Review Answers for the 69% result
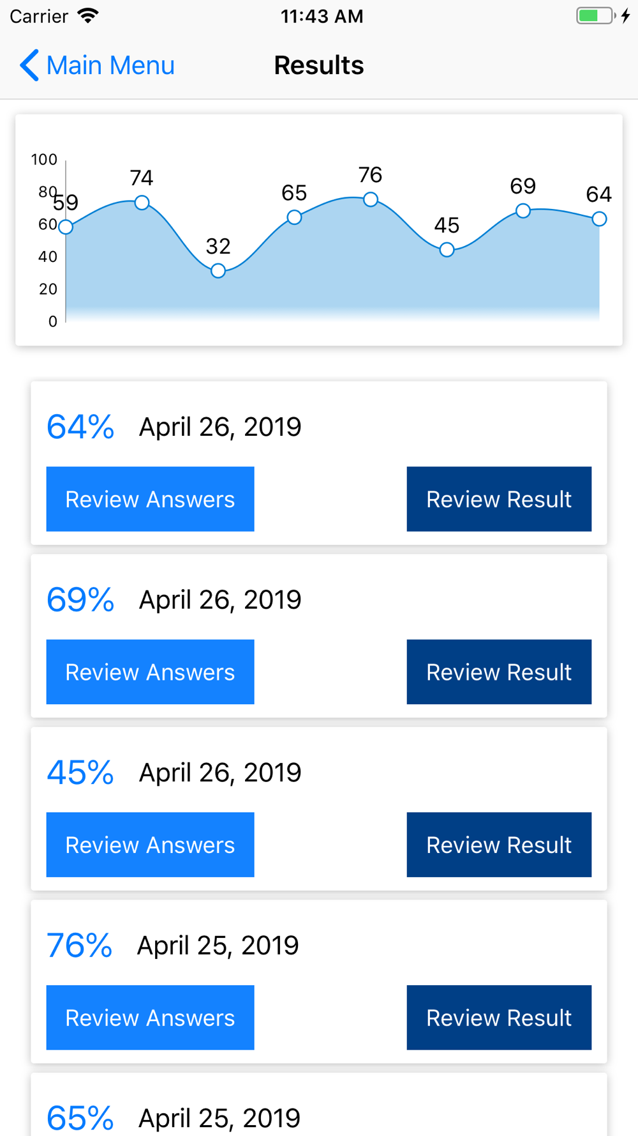Screen dimensions: 638x1136 [150, 672]
